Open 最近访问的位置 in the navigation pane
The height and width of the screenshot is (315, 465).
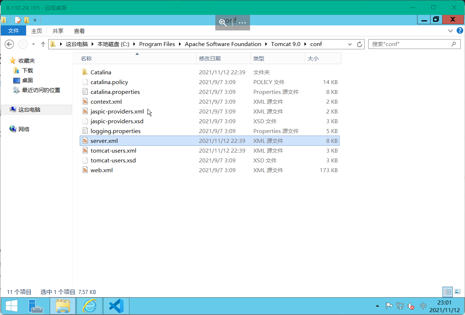[x=41, y=90]
